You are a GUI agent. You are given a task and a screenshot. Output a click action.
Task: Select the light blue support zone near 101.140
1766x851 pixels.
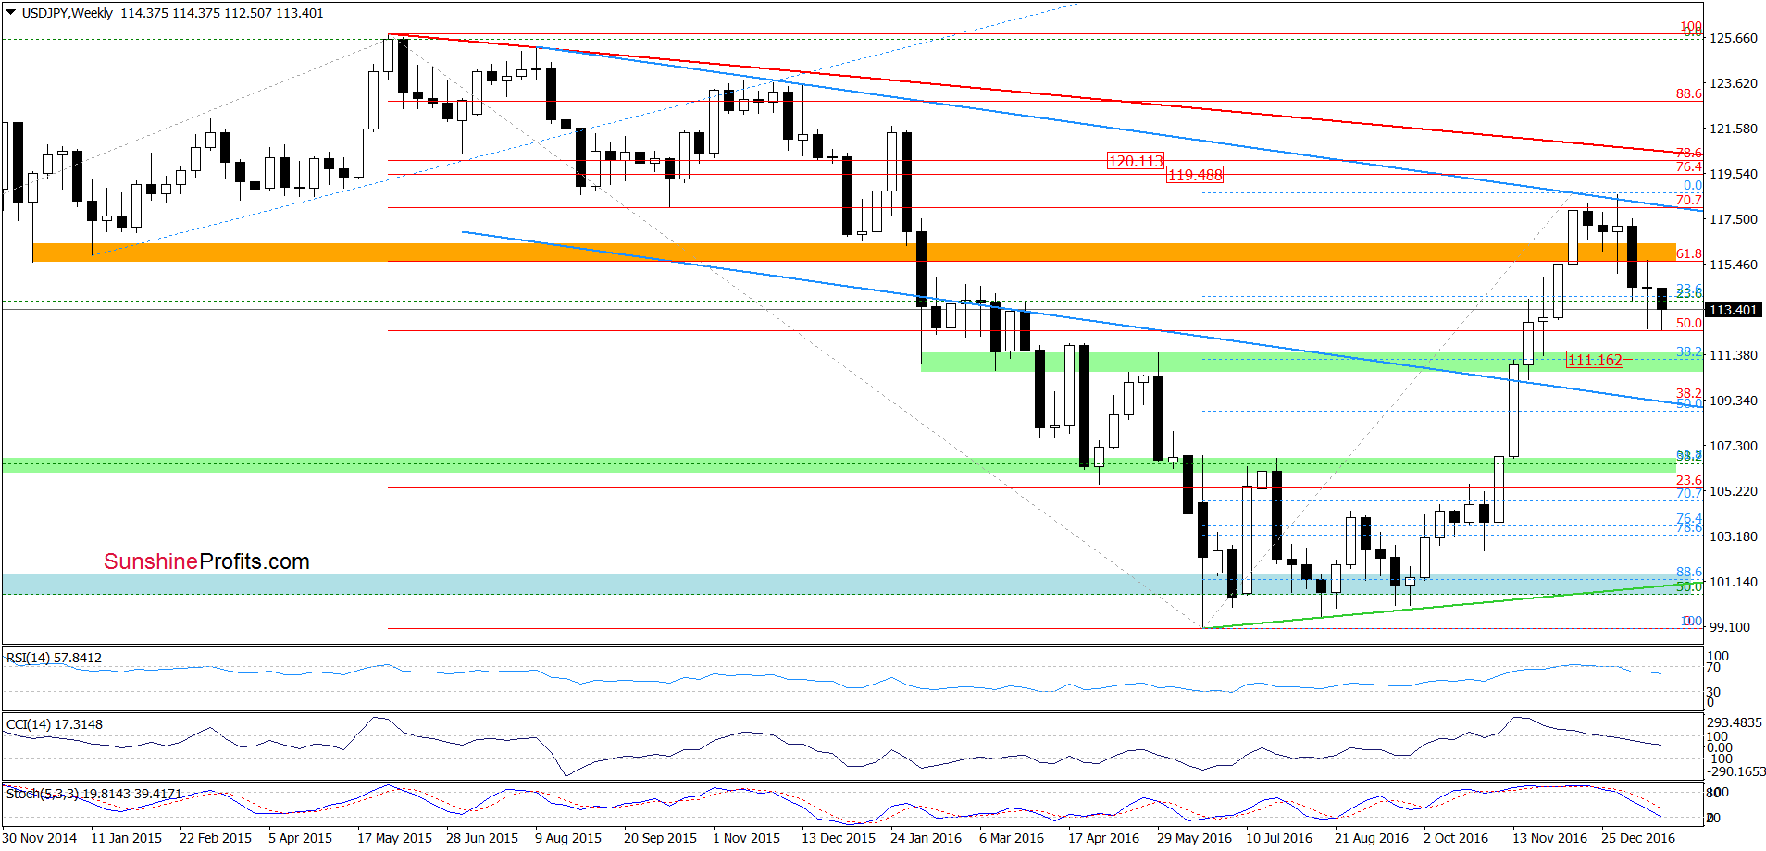click(x=839, y=584)
